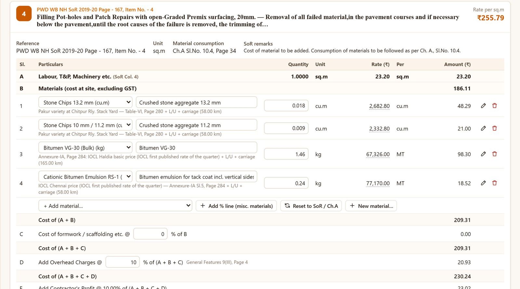Image resolution: width=520 pixels, height=289 pixels.
Task: Open the Cationic Bitumen Emulsion RS-1 dropdown
Action: (85, 177)
